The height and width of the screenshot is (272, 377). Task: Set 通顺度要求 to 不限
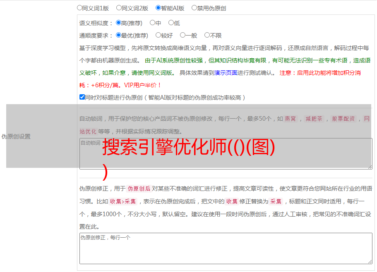[x=207, y=35]
